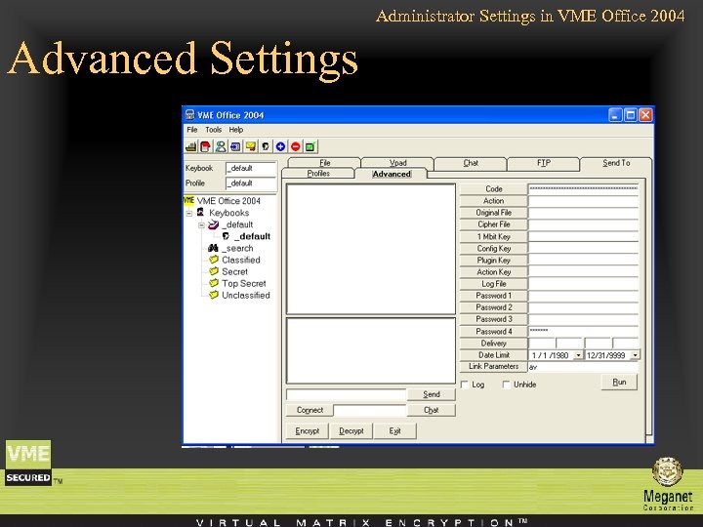Image resolution: width=703 pixels, height=527 pixels.
Task: Click the VME icon at tree root
Action: click(188, 200)
